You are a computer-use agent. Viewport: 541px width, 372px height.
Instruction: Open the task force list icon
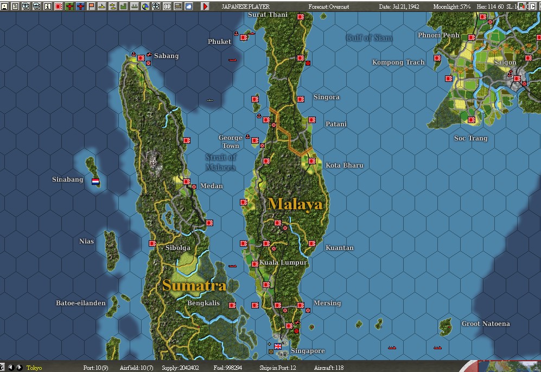click(x=36, y=5)
